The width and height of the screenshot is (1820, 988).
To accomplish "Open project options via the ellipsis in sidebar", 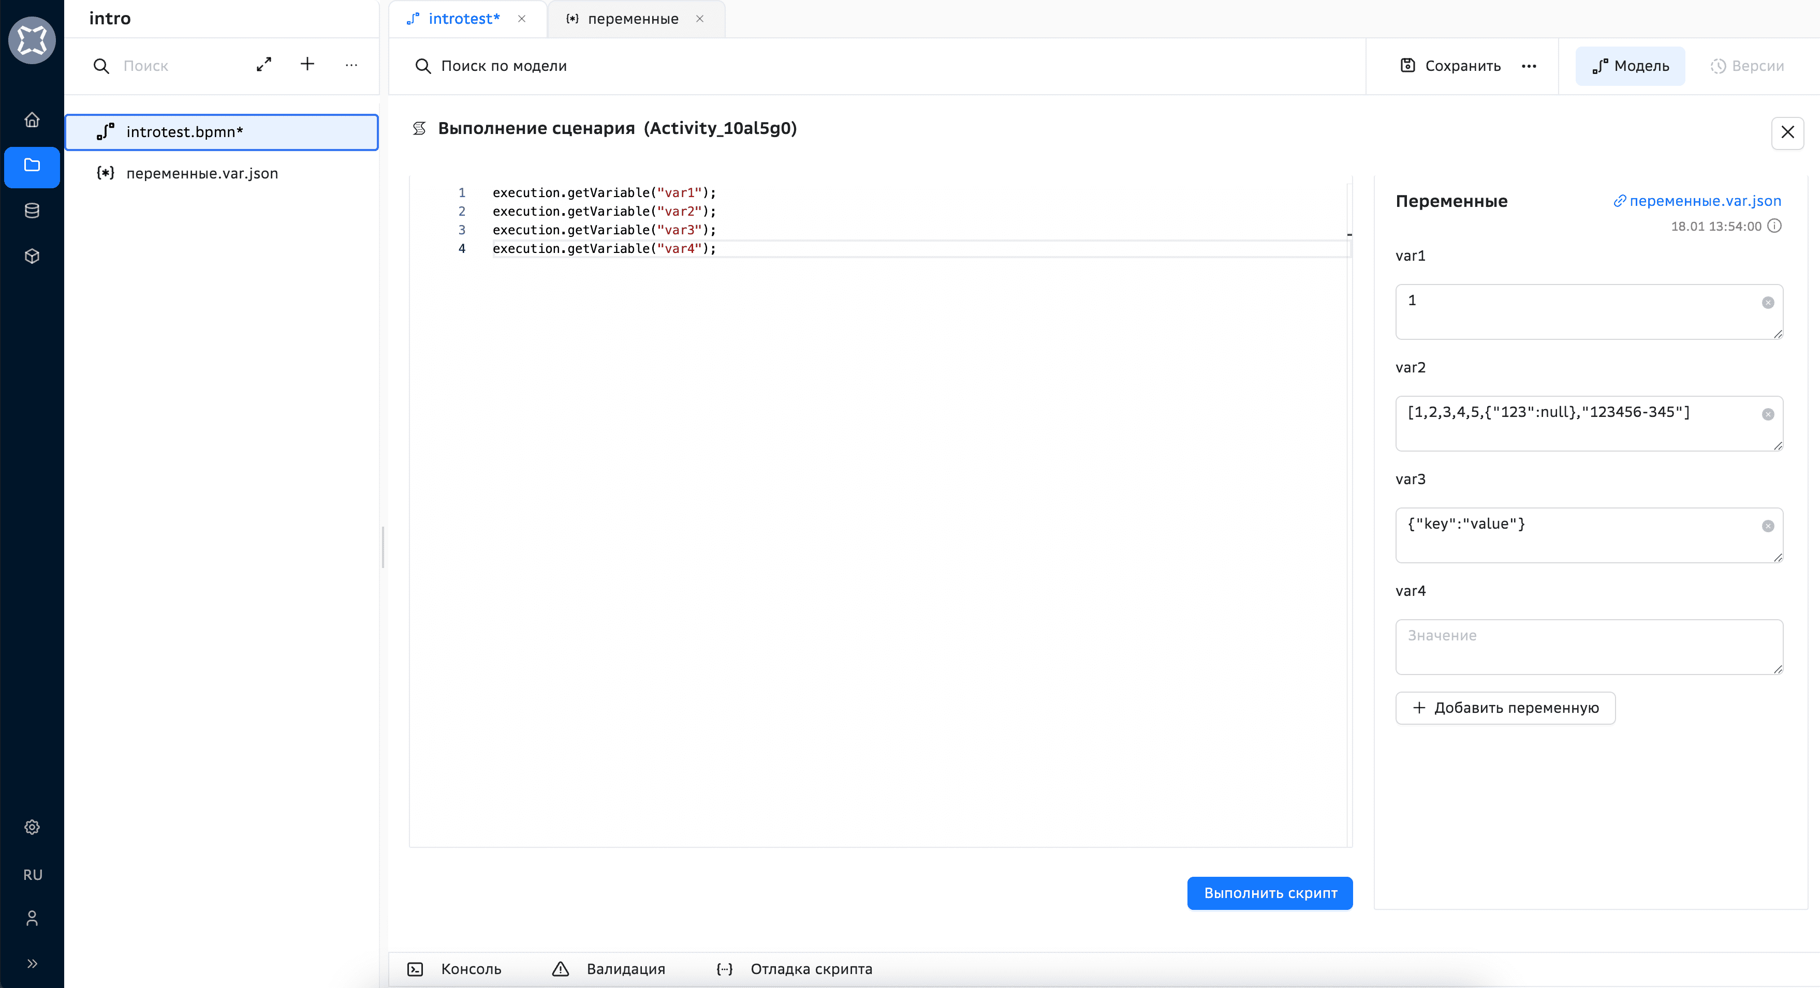I will pyautogui.click(x=351, y=65).
